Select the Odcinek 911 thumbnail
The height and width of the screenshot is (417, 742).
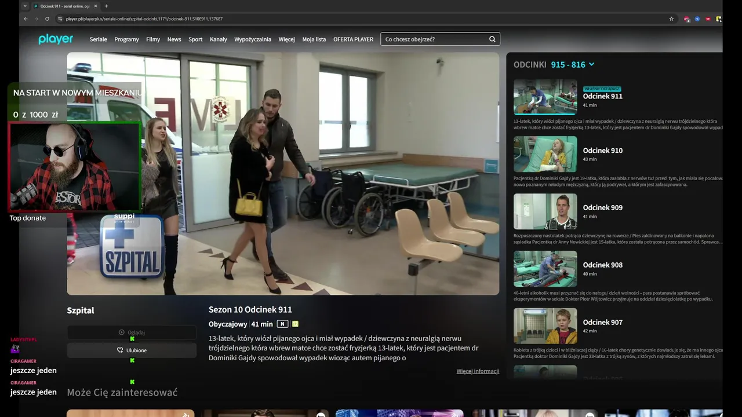[545, 97]
